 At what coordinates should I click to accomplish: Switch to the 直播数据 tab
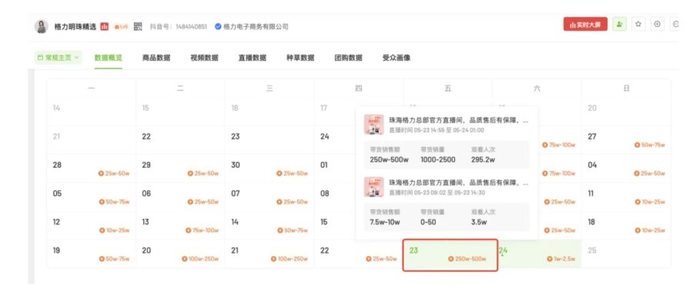coord(253,58)
